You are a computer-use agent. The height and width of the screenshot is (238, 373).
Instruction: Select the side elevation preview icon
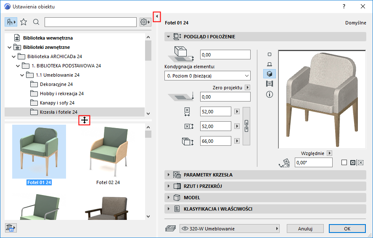click(270, 64)
